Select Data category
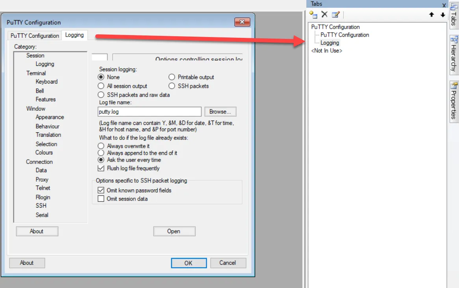The height and width of the screenshot is (288, 459). (x=41, y=170)
